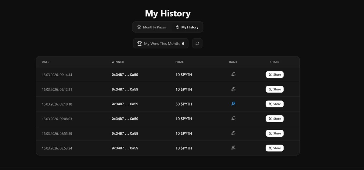364x170 pixels.
Task: Click the RANK column header
Action: (233, 62)
